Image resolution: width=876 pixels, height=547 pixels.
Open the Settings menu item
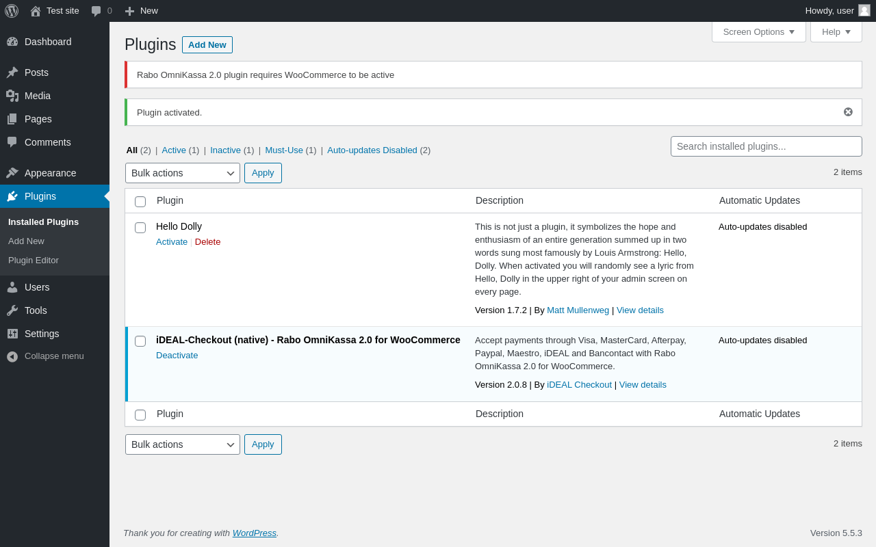(x=55, y=334)
